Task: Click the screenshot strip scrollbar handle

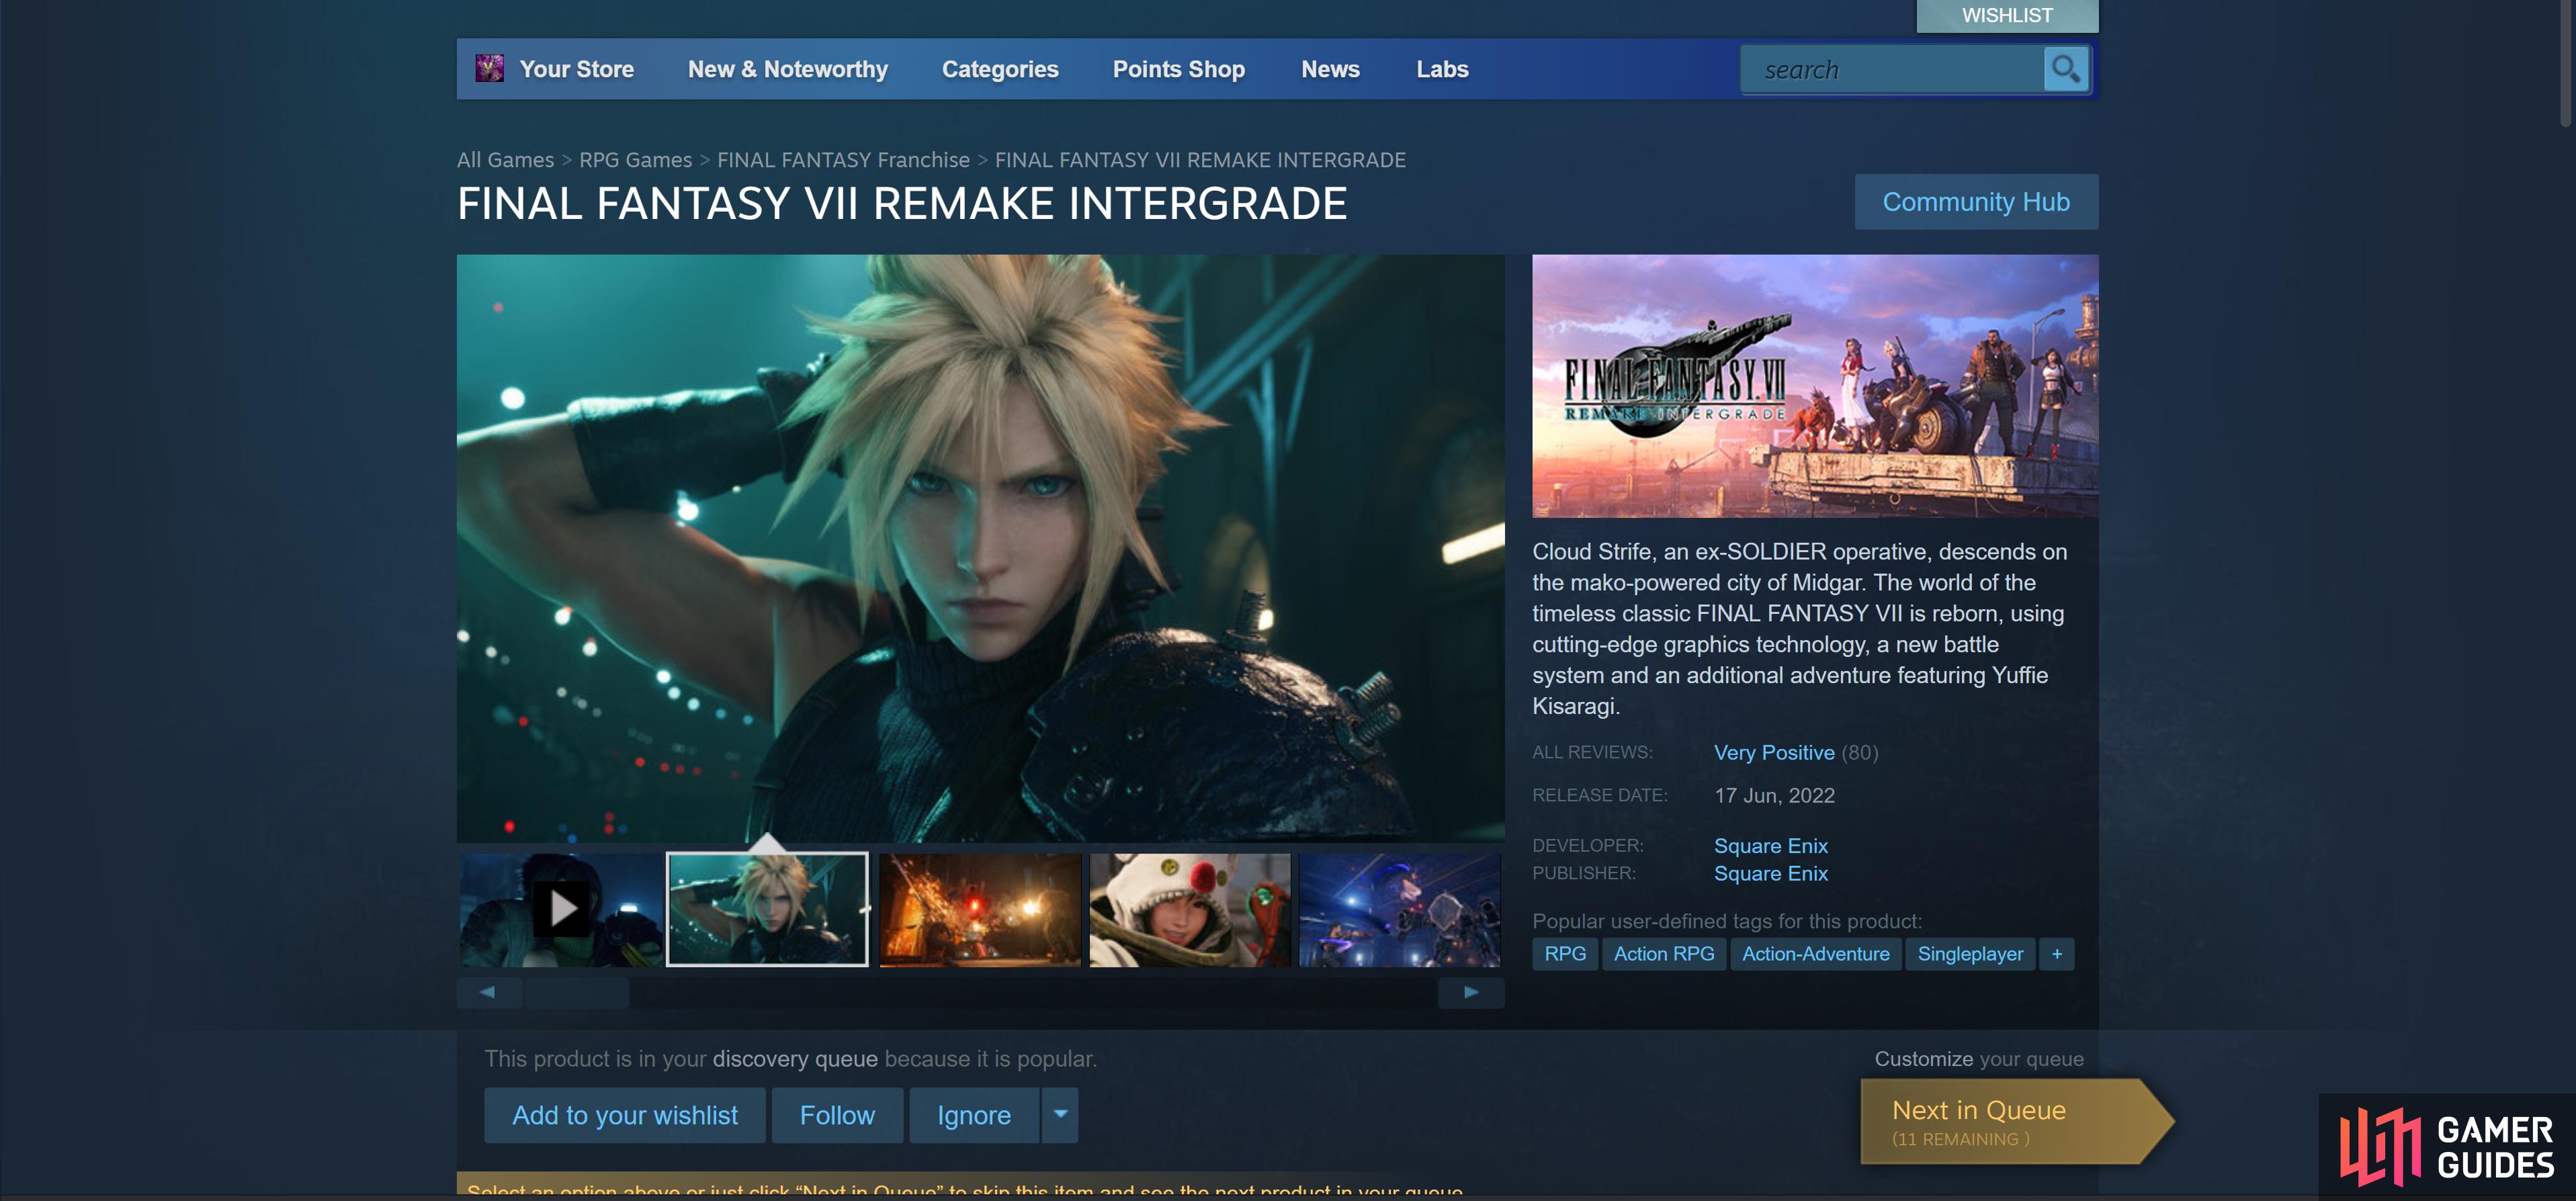Action: (x=577, y=992)
